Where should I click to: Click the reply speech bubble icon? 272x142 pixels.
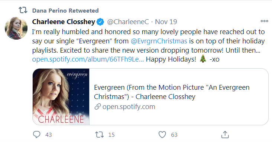[x=37, y=135]
